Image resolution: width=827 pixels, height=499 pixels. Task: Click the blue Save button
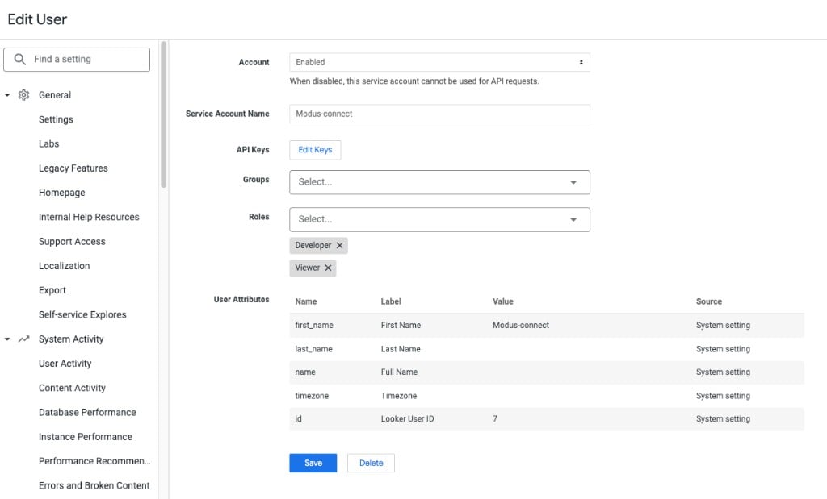313,463
